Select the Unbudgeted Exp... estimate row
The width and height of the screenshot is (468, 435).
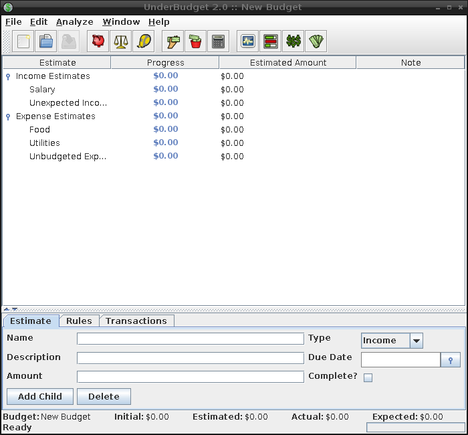(234, 156)
